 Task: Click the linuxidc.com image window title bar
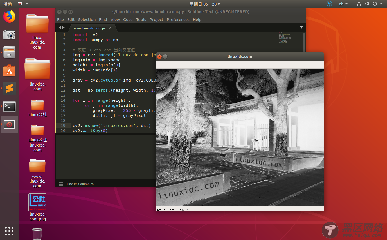click(x=240, y=57)
